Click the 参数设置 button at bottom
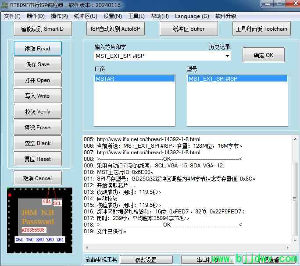 [x=146, y=260]
